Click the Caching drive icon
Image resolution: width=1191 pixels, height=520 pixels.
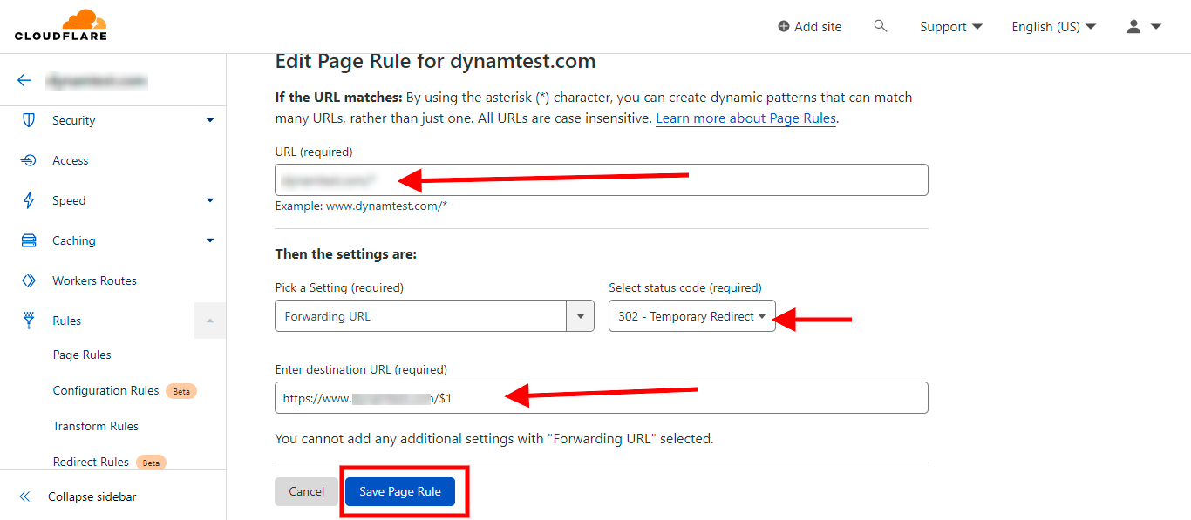pos(29,240)
